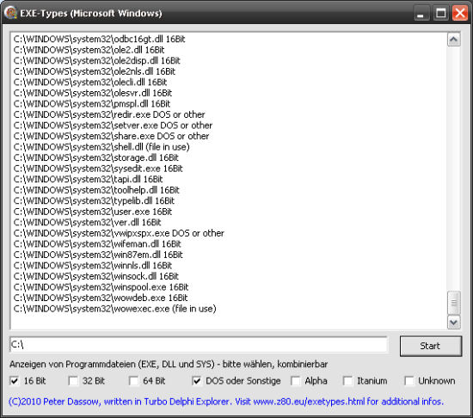
Task: Uncheck DOS oder Sonstige checkbox
Action: click(x=197, y=381)
